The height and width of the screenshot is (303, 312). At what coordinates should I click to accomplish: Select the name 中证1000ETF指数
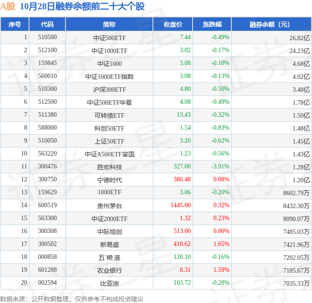pyautogui.click(x=110, y=77)
